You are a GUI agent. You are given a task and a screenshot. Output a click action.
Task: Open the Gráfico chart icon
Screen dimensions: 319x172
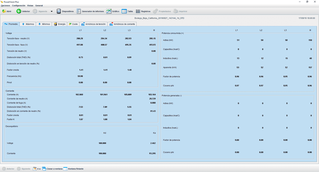109,11
